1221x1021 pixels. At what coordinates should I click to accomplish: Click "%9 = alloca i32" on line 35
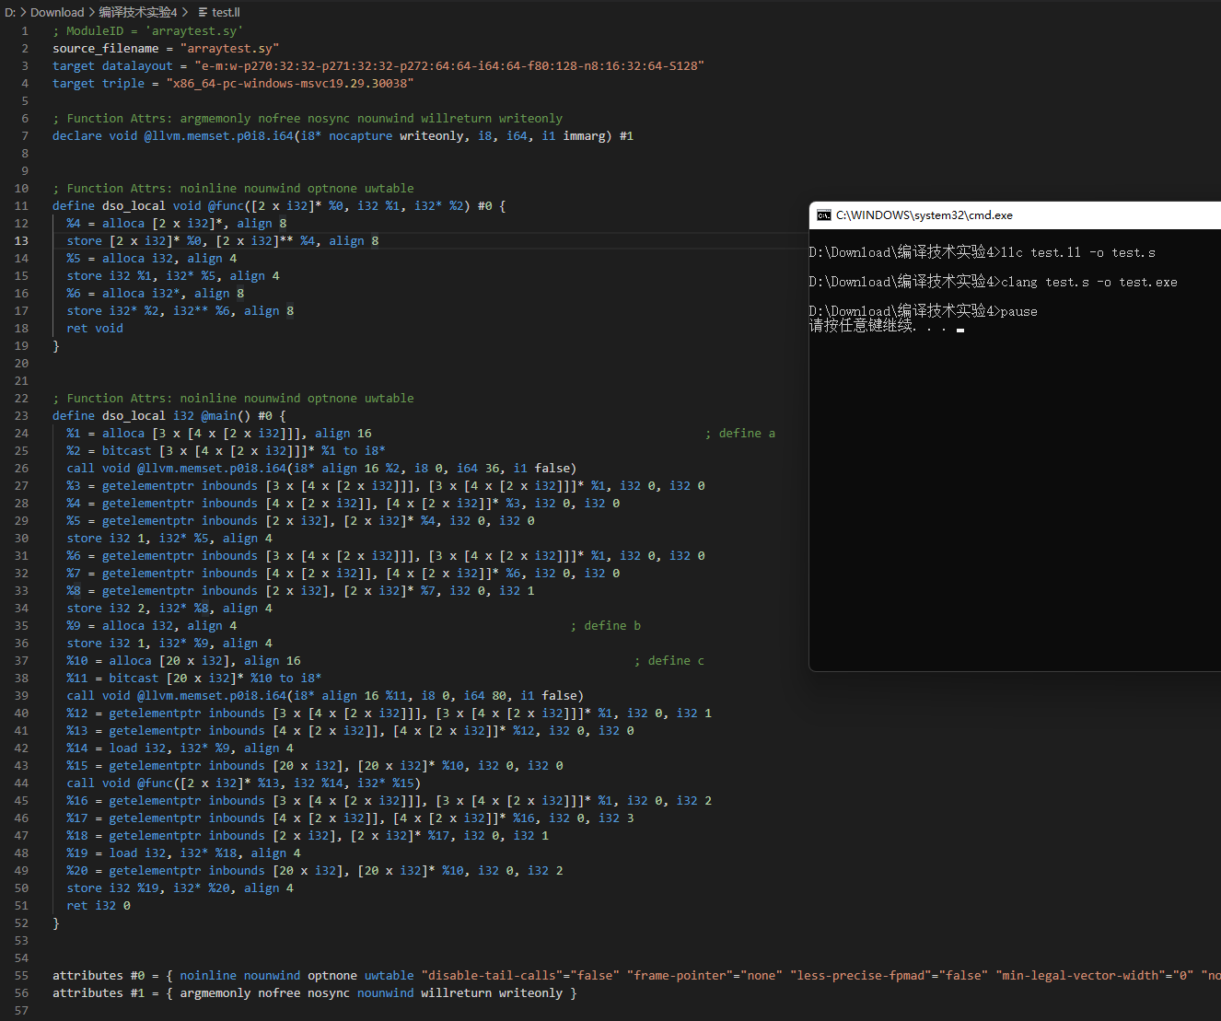(x=120, y=625)
